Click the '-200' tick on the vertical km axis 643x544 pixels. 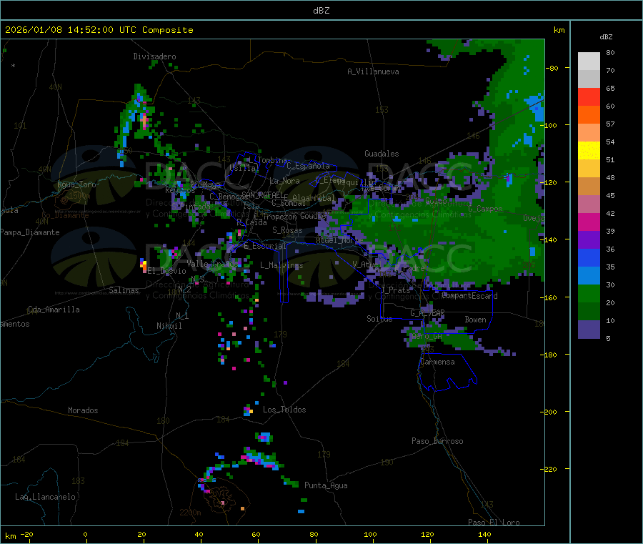point(550,412)
